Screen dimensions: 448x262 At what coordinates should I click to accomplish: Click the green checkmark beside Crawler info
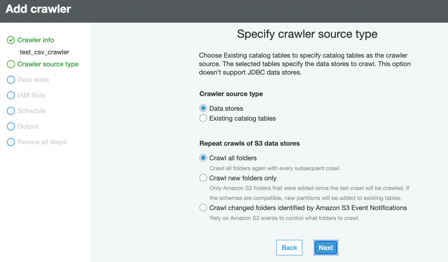pyautogui.click(x=11, y=40)
